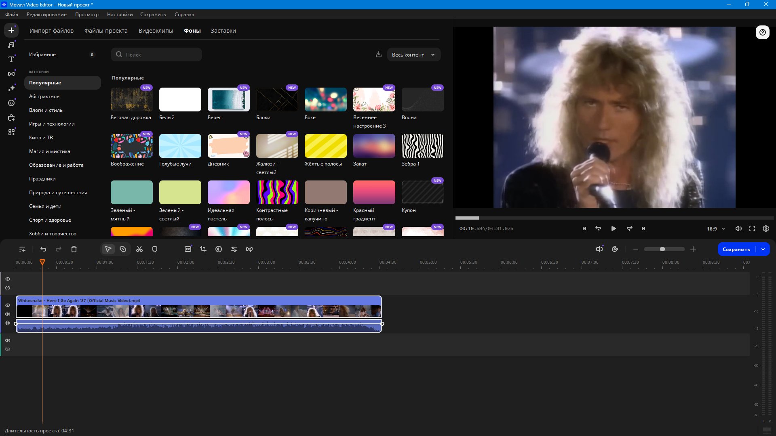The image size is (776, 436).
Task: Click the timeline zoom slider handle
Action: (x=662, y=249)
